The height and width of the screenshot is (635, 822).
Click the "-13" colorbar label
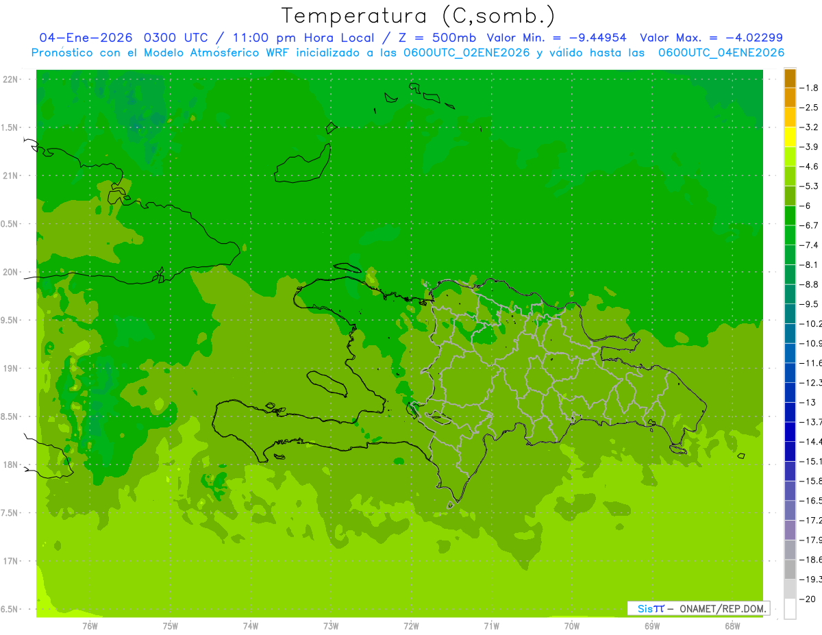pyautogui.click(x=808, y=402)
